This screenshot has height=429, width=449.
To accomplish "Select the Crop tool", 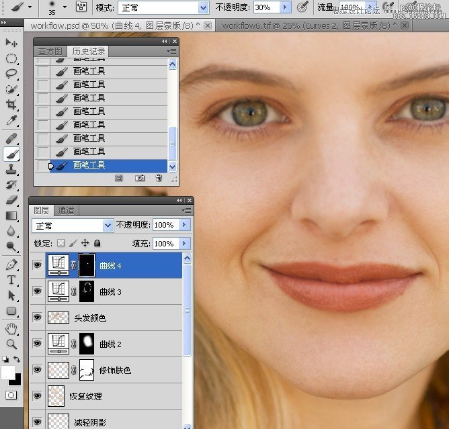I will tap(11, 105).
